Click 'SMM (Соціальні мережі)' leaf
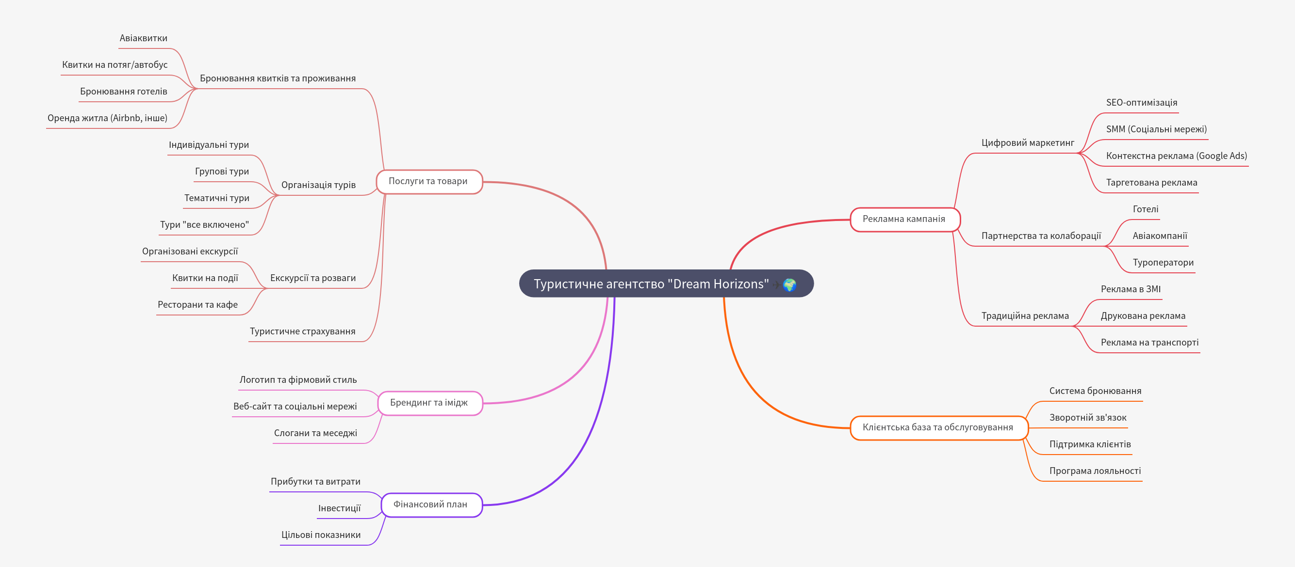1295x567 pixels. [x=1156, y=129]
